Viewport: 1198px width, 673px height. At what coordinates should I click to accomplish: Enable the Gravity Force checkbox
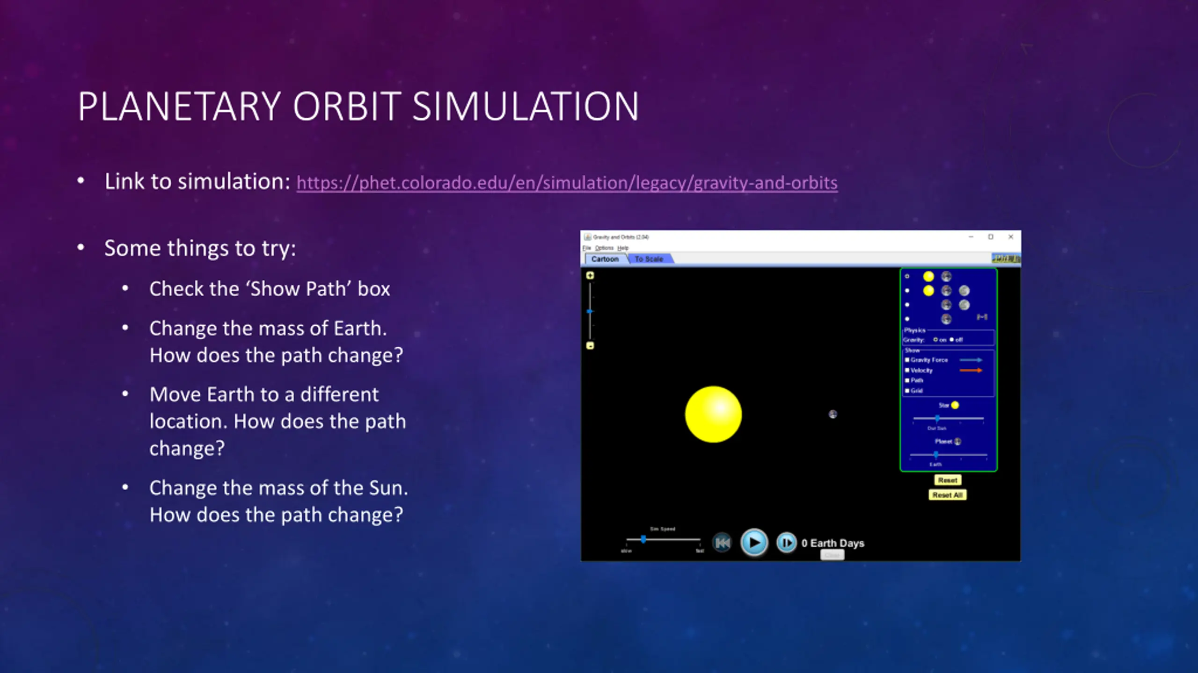click(907, 360)
